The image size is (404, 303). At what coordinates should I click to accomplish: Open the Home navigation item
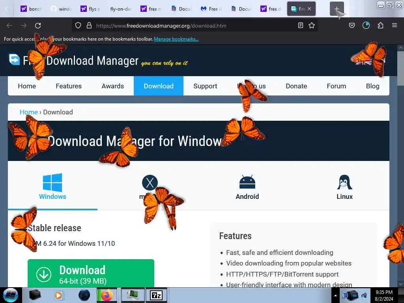(x=27, y=86)
